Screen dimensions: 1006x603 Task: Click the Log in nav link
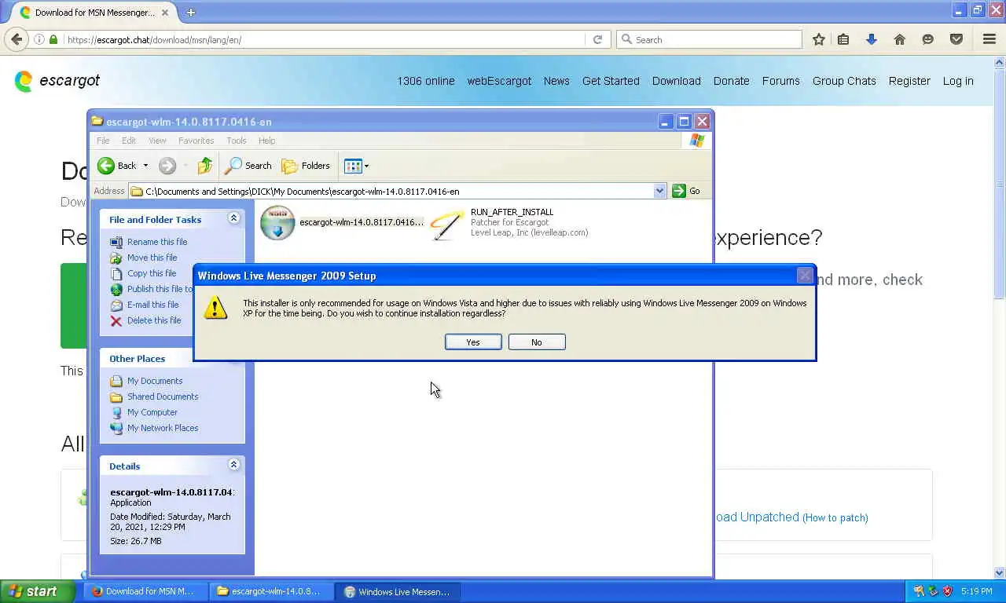tap(958, 81)
